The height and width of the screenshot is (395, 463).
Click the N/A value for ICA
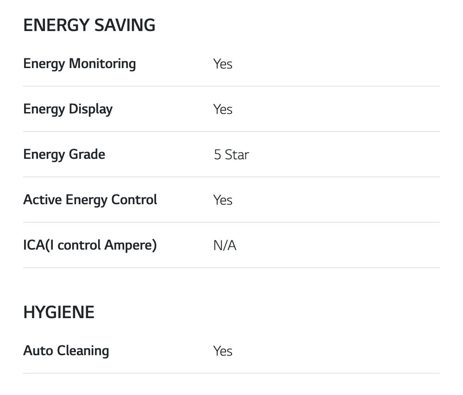click(225, 245)
